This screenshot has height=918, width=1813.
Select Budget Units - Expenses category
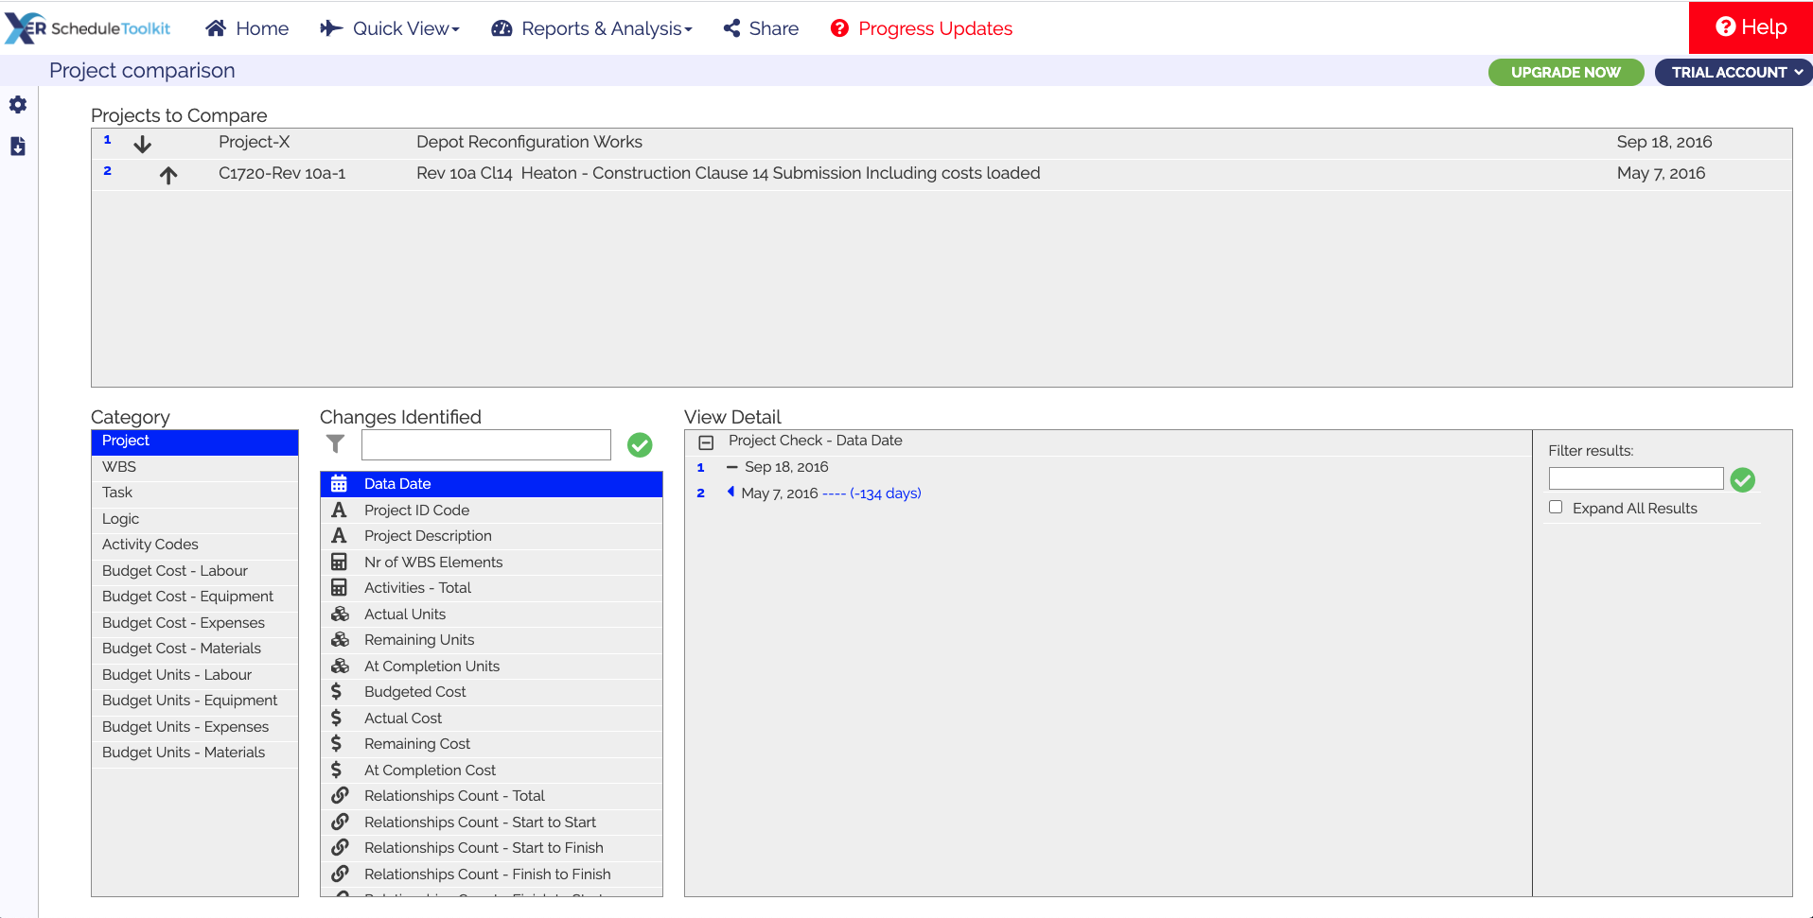pyautogui.click(x=195, y=727)
